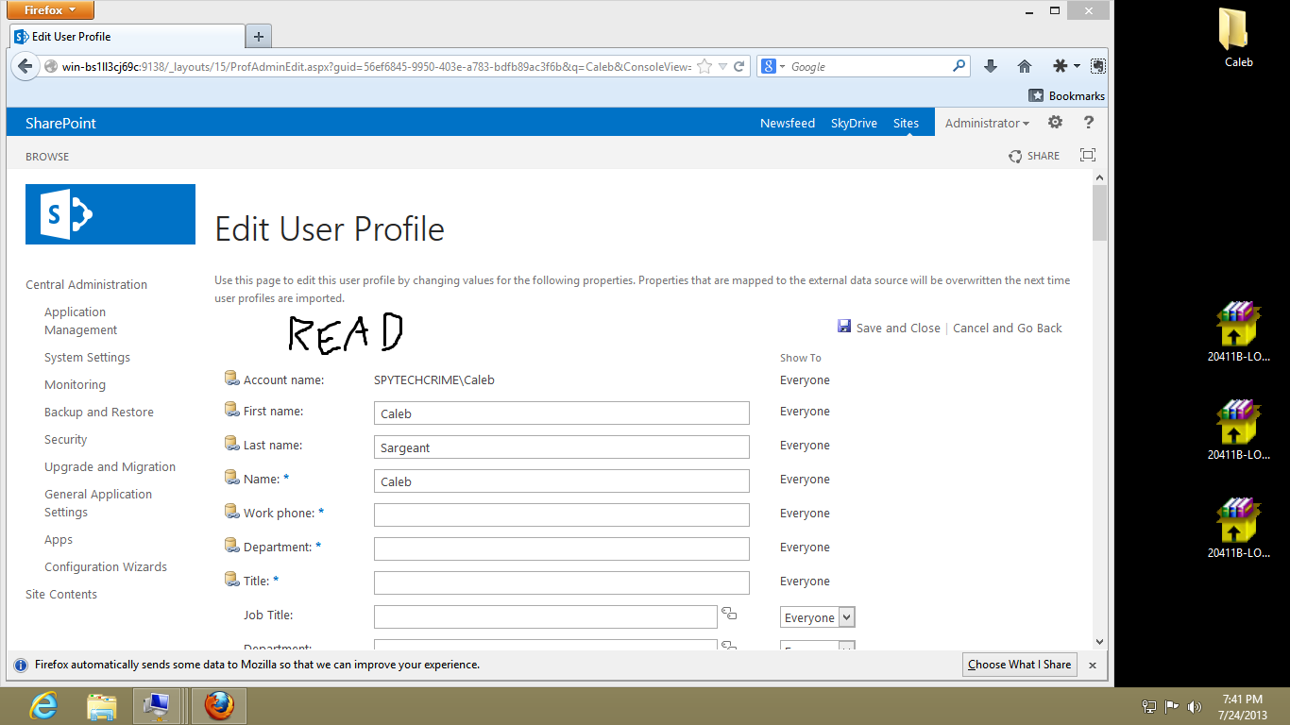
Task: Open File Explorer from the taskbar
Action: [101, 705]
